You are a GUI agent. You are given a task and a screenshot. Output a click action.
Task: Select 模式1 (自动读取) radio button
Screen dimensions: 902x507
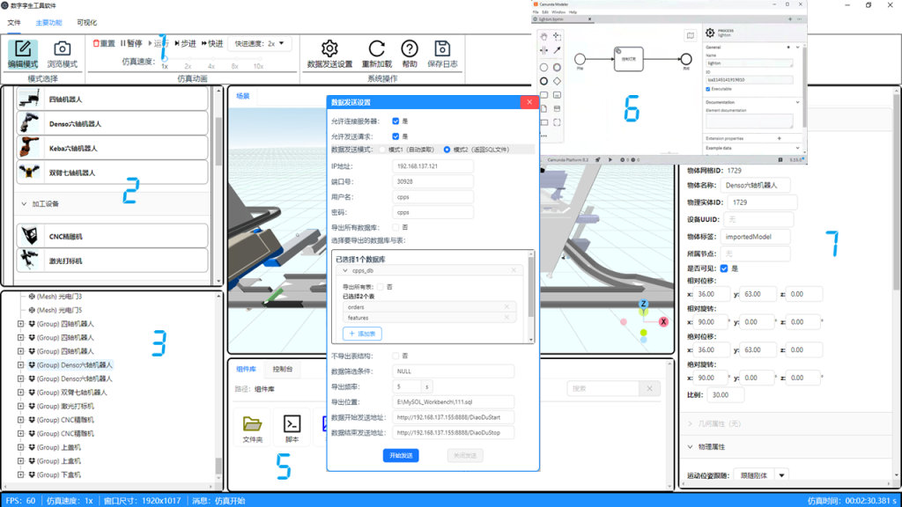(382, 150)
